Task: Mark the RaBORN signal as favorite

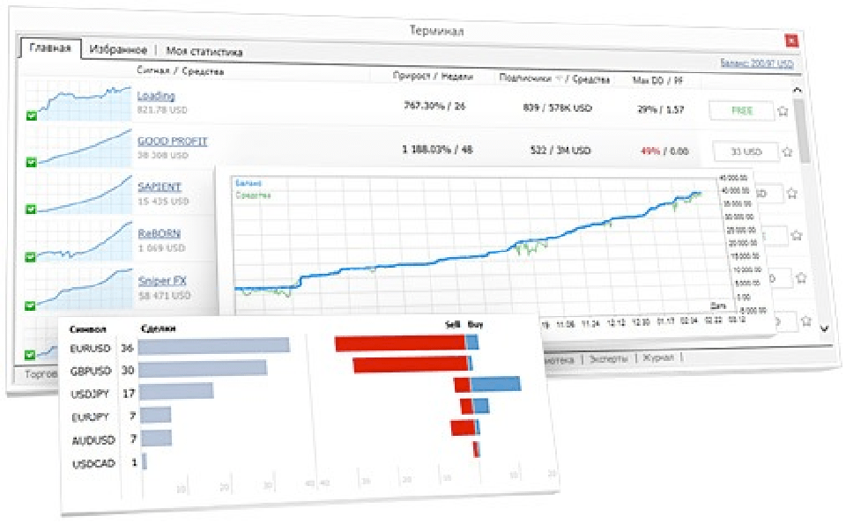Action: 797,235
